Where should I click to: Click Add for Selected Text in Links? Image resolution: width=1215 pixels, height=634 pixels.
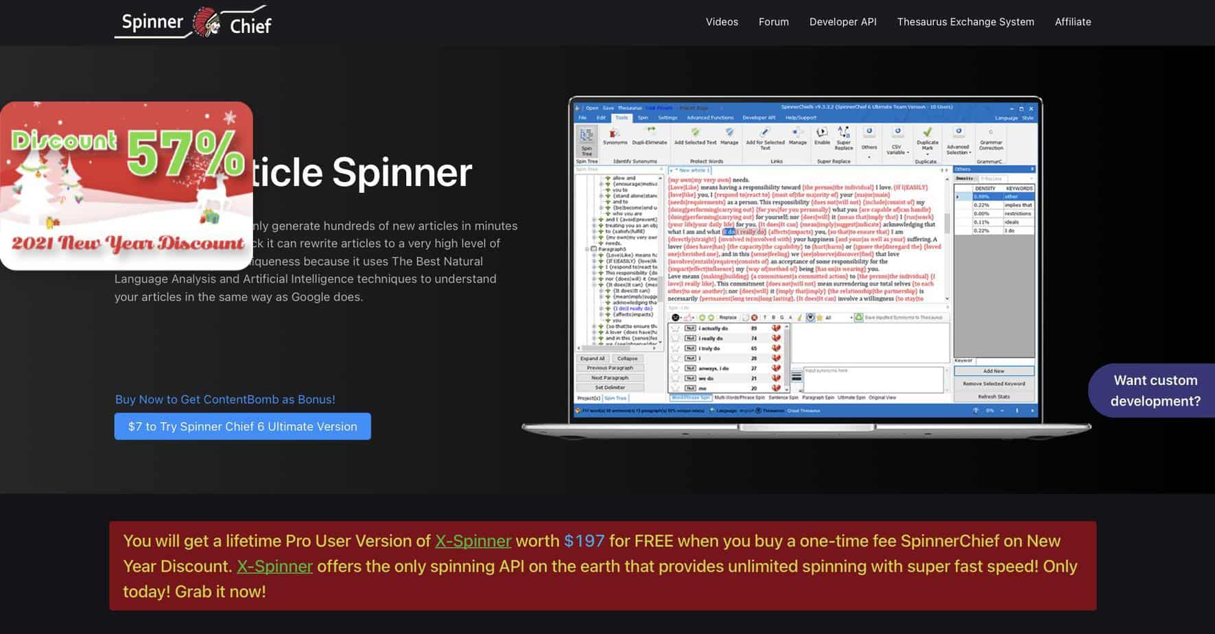(x=765, y=139)
